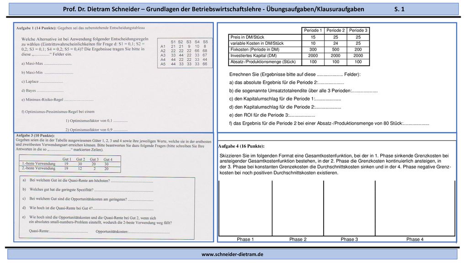Viewport: 468px width, 263px height.
Task: Select the 'variable Kosten in DM/Stück' row label
Action: [257, 43]
